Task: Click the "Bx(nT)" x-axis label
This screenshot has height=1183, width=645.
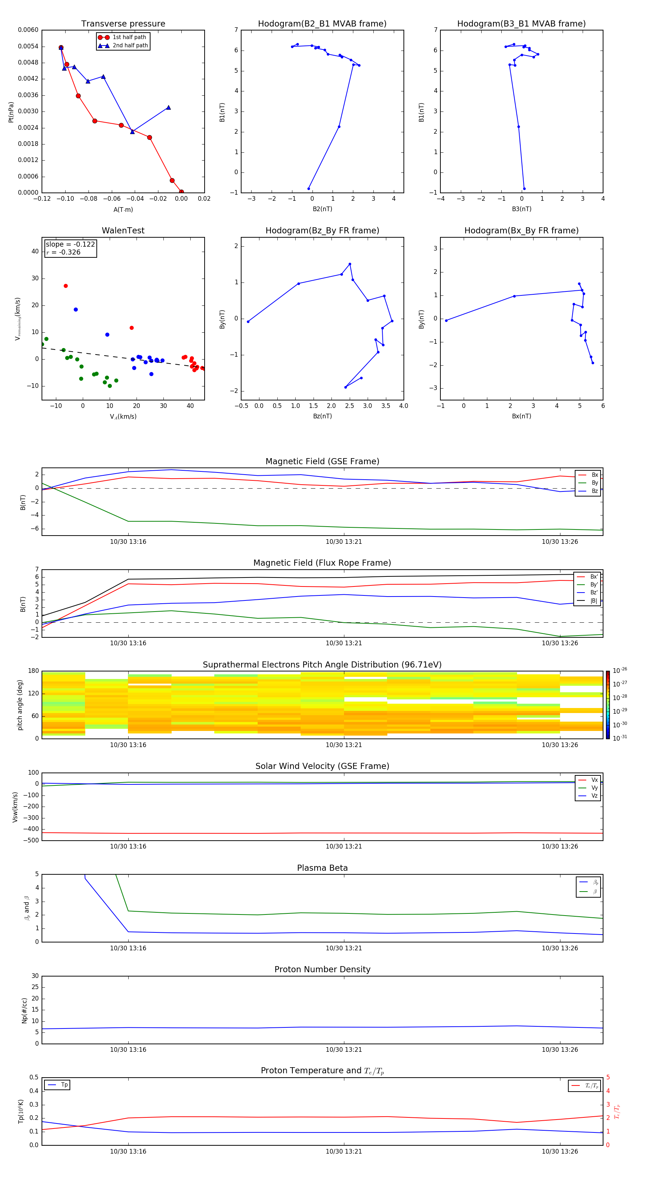Action: [521, 416]
